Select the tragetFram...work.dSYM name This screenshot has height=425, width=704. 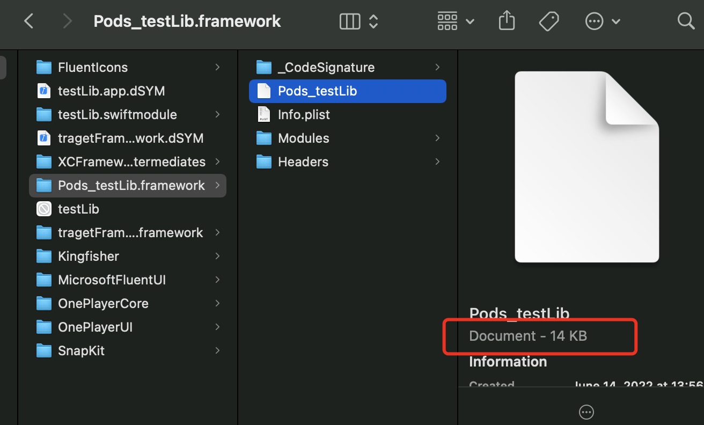[131, 138]
